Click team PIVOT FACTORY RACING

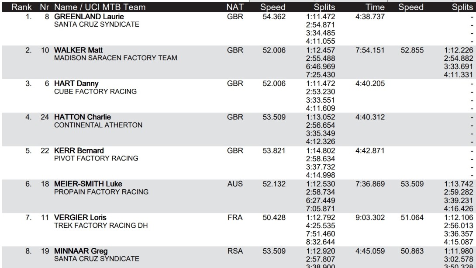96,158
